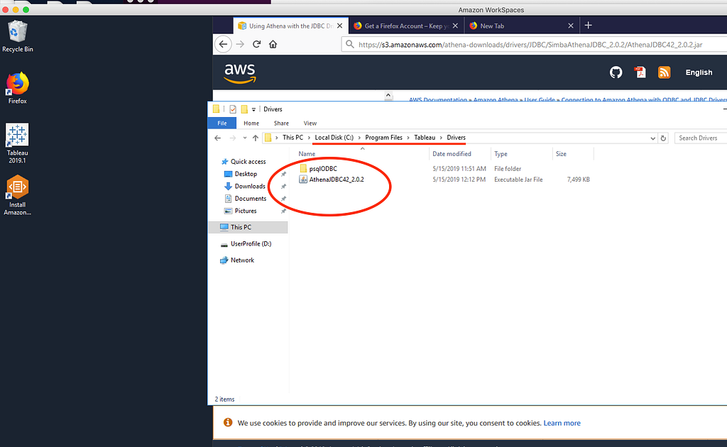Click Drivers breadcrumb

click(456, 138)
